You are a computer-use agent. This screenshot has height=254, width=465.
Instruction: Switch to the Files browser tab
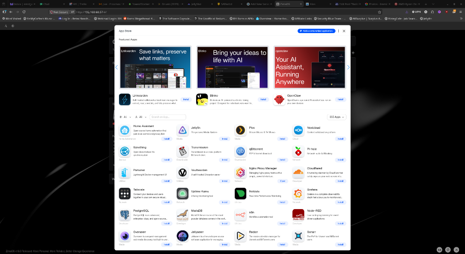pos(317,4)
